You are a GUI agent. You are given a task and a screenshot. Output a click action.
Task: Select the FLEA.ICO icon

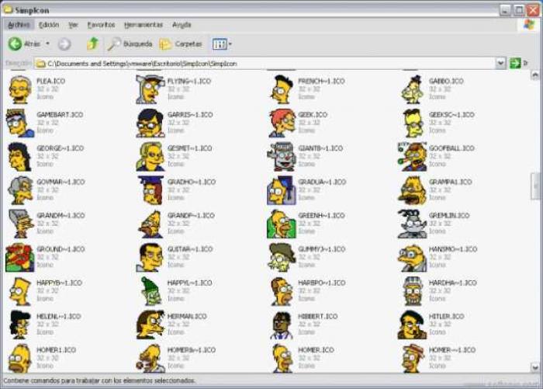(19, 89)
